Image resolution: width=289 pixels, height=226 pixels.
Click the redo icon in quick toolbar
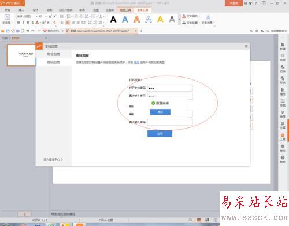point(33,31)
